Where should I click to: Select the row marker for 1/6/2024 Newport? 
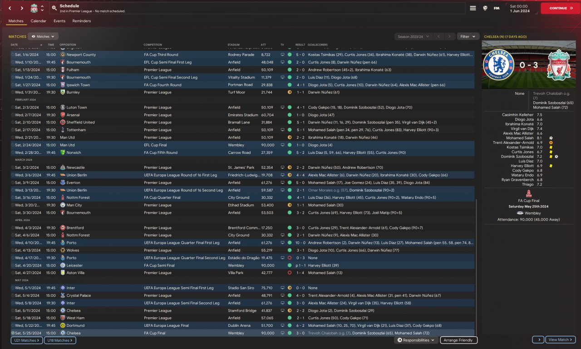pos(13,54)
